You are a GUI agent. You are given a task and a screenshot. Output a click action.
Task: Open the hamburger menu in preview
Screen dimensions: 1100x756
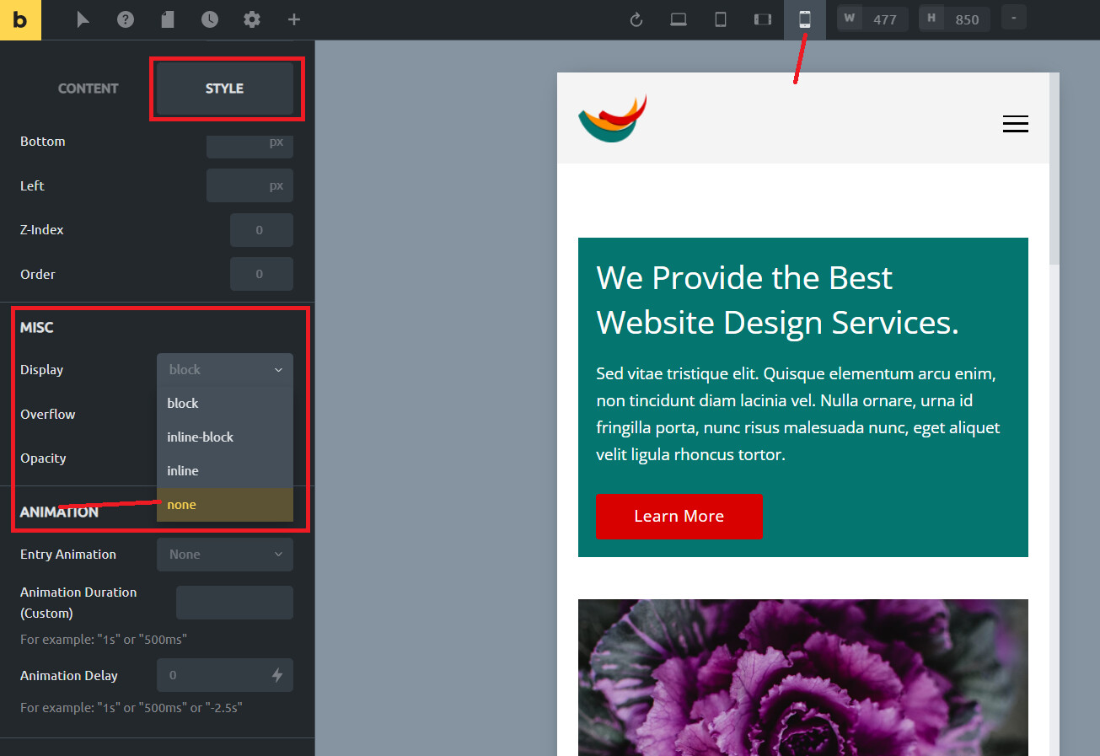click(1015, 124)
